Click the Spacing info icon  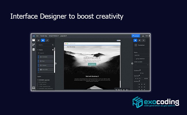click(139, 75)
